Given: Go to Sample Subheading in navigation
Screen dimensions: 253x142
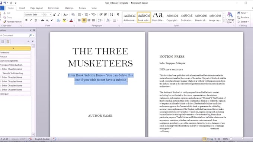Looking at the screenshot, I should (15, 73).
